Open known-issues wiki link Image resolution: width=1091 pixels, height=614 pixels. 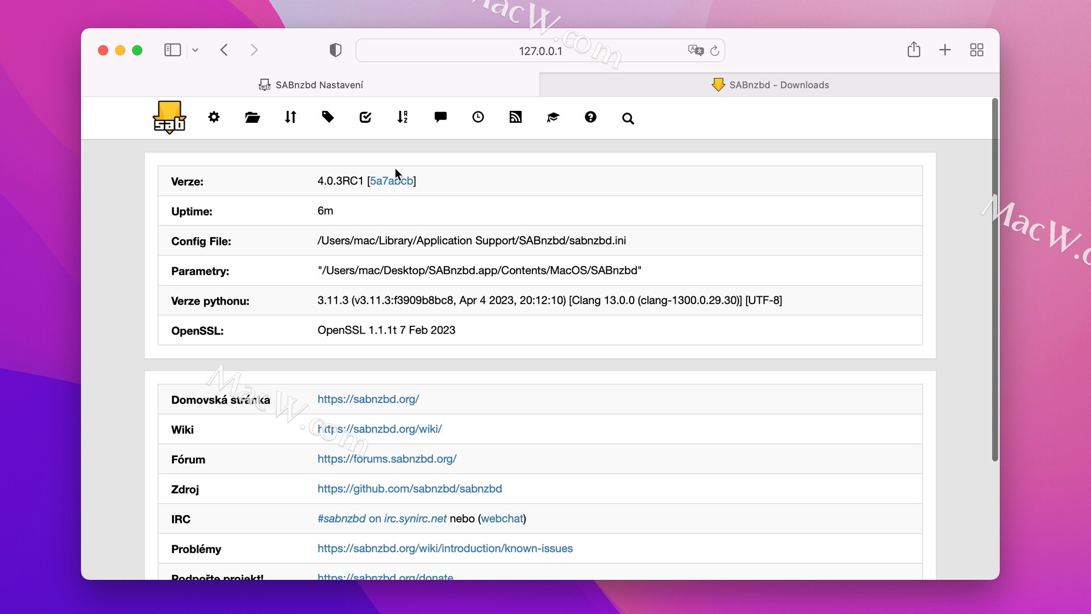(x=445, y=549)
